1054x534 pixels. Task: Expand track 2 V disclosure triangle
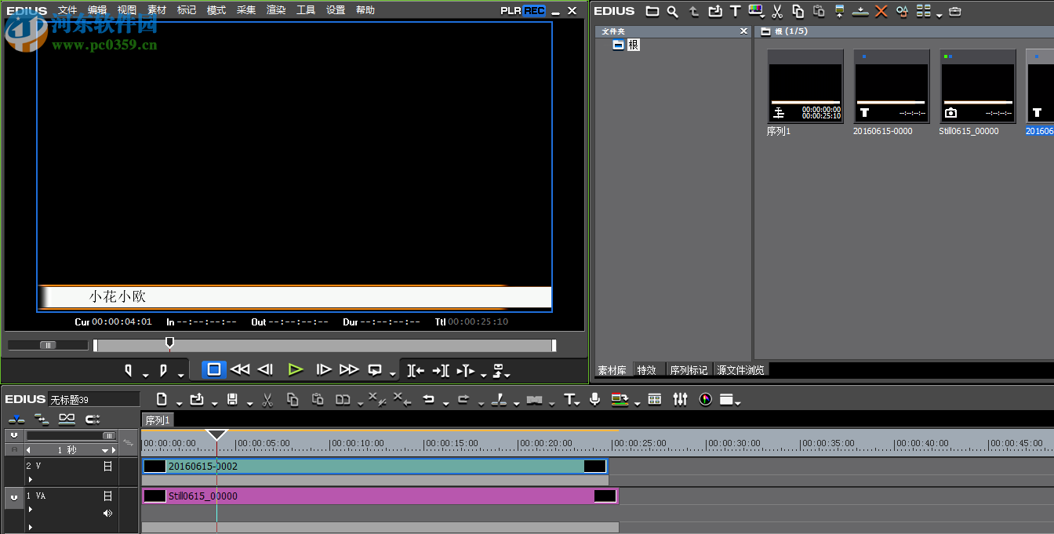coord(31,479)
